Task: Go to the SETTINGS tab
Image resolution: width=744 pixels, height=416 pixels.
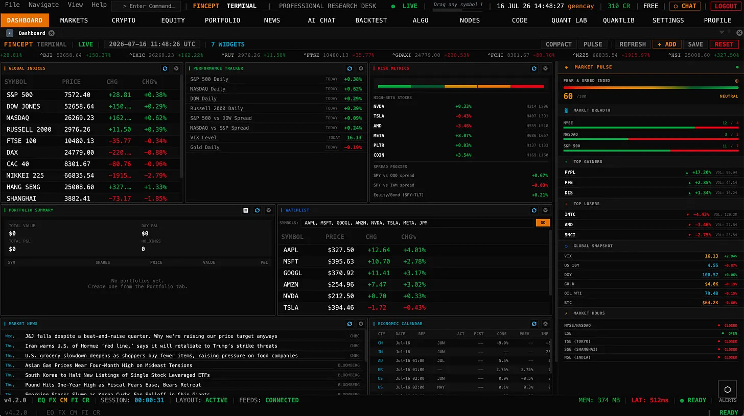Action: pos(668,20)
